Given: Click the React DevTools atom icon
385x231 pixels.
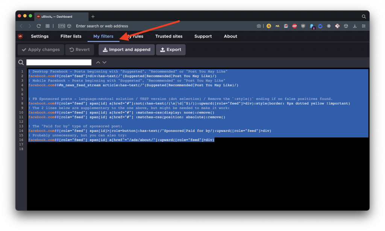Looking at the screenshot, I should [329, 26].
